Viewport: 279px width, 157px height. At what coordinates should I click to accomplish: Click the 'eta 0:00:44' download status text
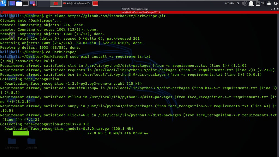pyautogui.click(x=136, y=133)
